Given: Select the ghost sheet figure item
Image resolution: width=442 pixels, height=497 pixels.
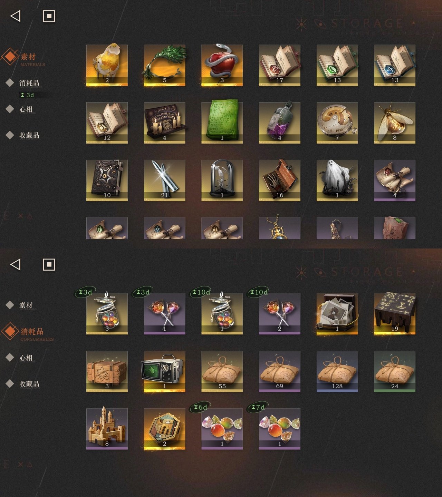Looking at the screenshot, I should 337,180.
